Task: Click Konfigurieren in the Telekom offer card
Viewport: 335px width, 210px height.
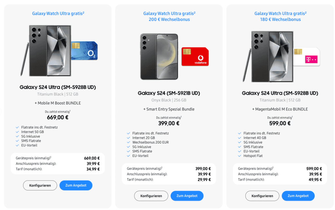Action: click(262, 196)
